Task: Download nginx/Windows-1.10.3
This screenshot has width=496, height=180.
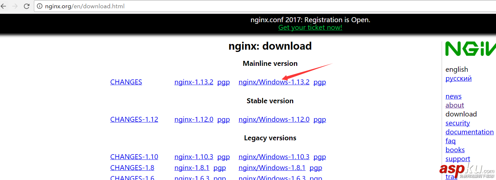Action: (274, 157)
